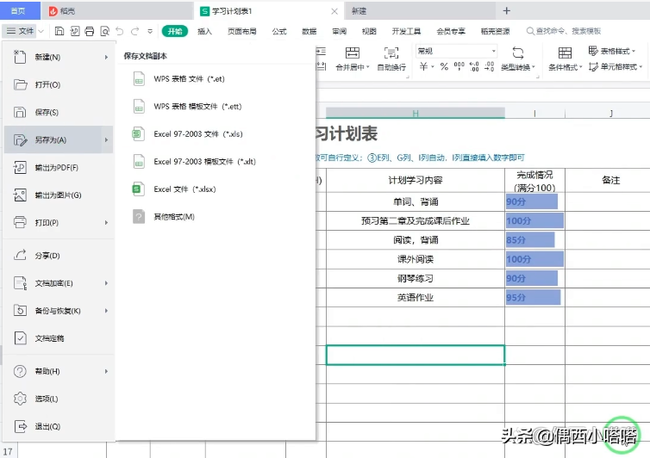This screenshot has height=458, width=650.
Task: Expand the 文件 menu dropdown arrow
Action: point(41,31)
